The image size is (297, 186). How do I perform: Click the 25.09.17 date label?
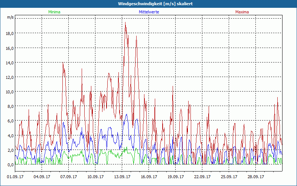(229, 177)
